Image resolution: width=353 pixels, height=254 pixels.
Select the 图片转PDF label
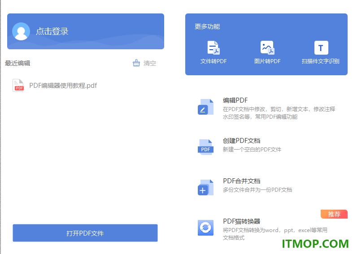pyautogui.click(x=267, y=61)
